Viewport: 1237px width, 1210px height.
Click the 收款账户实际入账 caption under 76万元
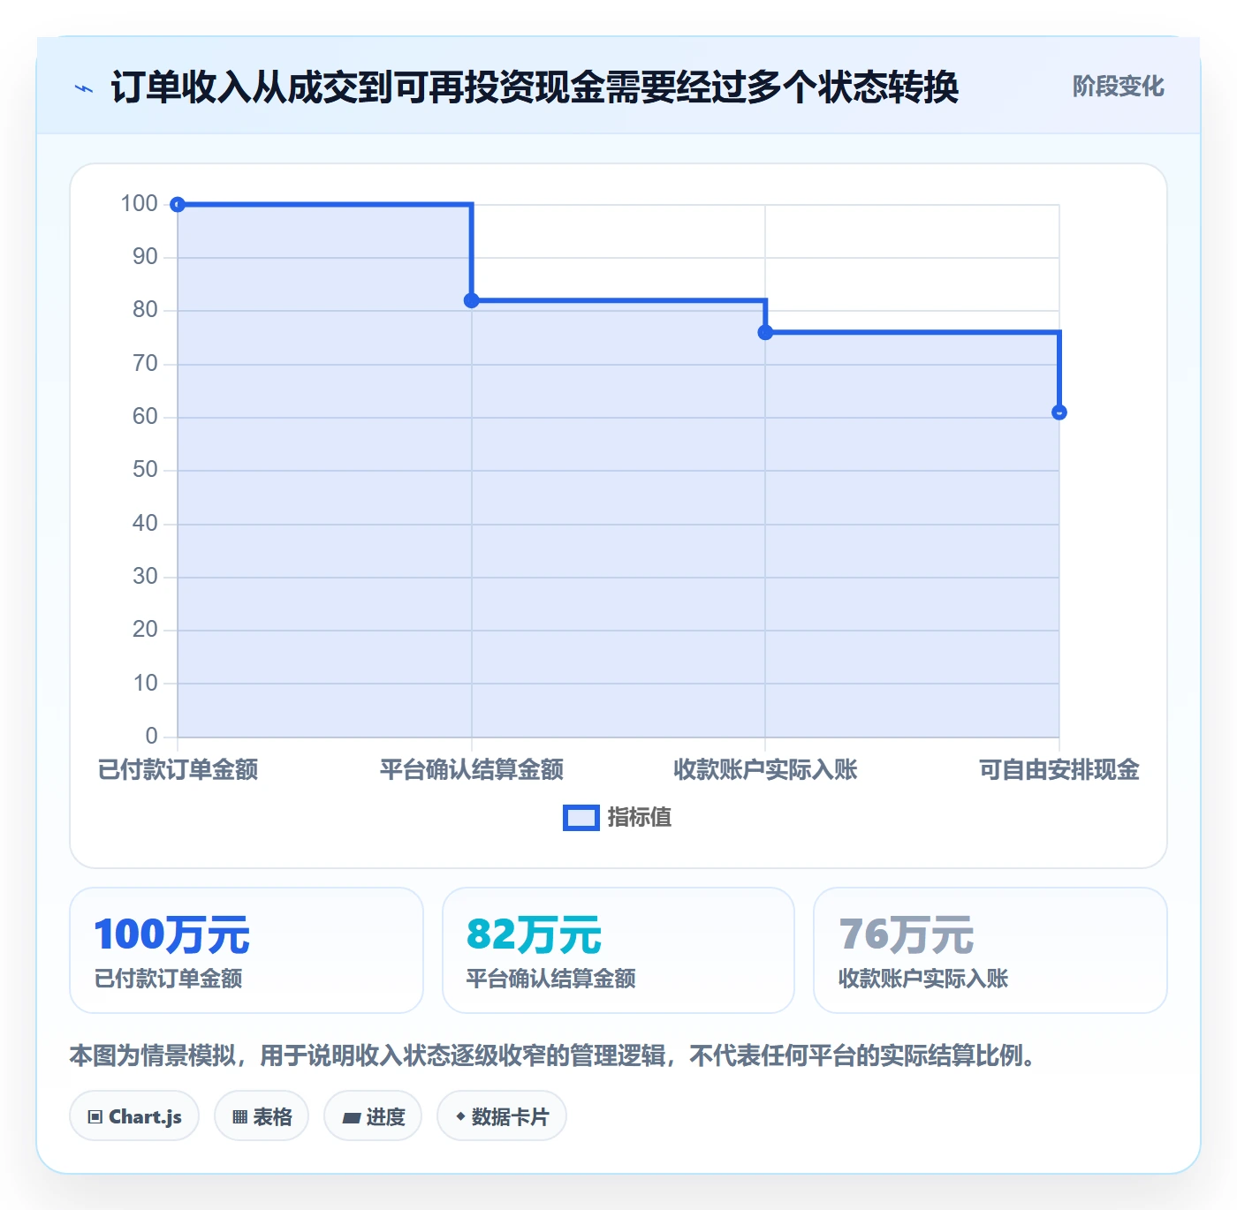pos(923,979)
